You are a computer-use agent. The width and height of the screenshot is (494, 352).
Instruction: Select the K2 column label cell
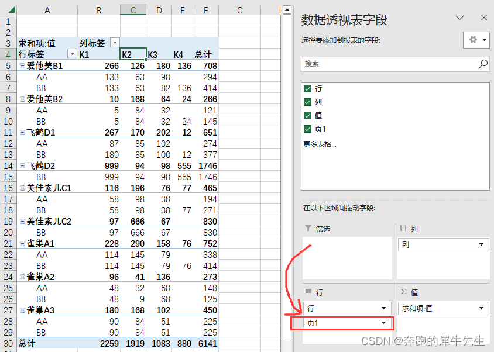[133, 54]
